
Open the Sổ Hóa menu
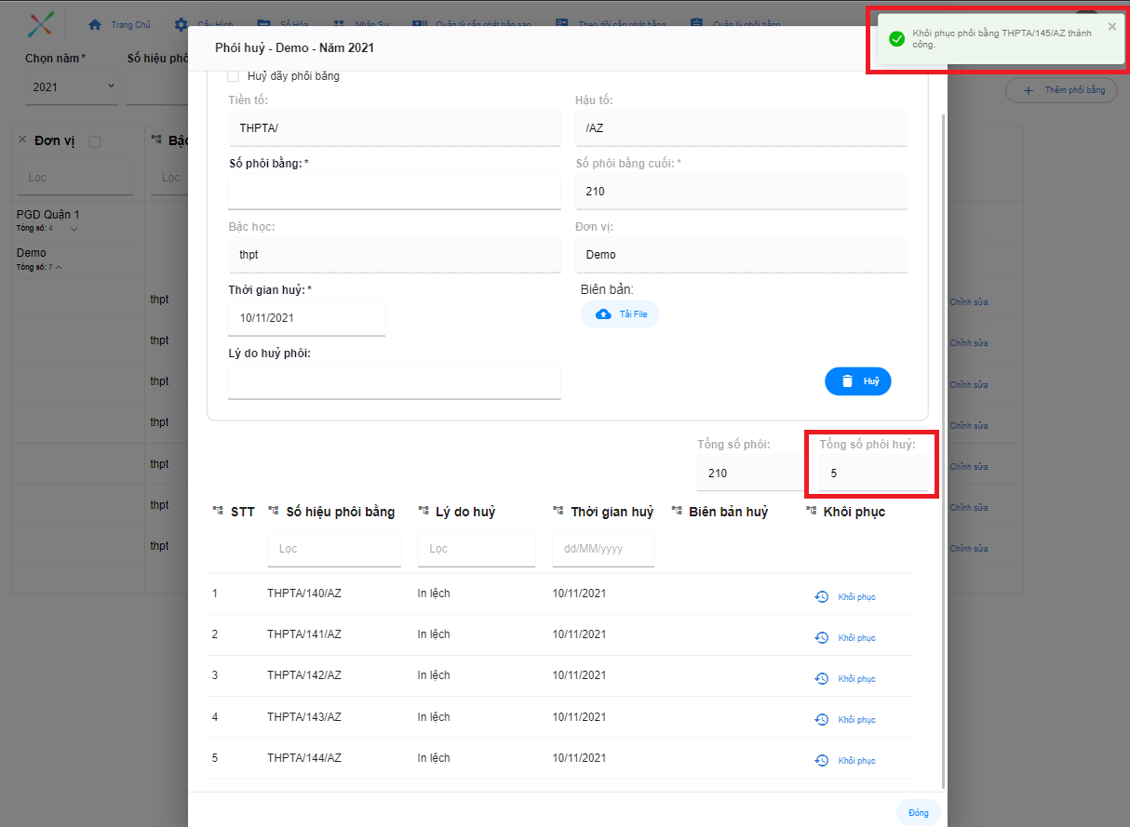[264, 24]
